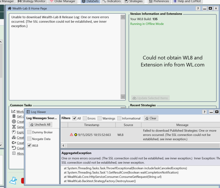Open the Strategies toolbar item

click(133, 1)
